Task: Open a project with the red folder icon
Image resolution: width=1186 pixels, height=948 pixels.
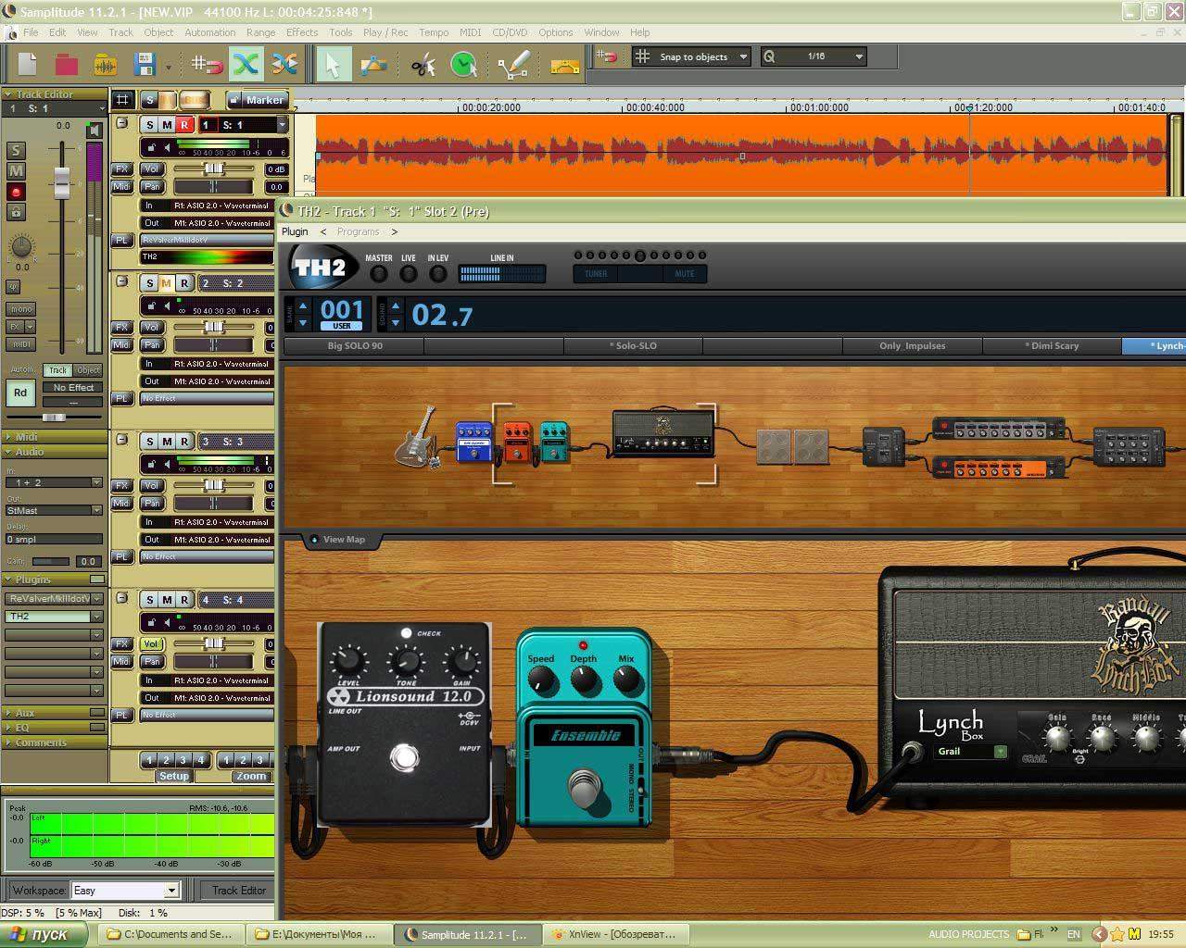Action: [66, 64]
